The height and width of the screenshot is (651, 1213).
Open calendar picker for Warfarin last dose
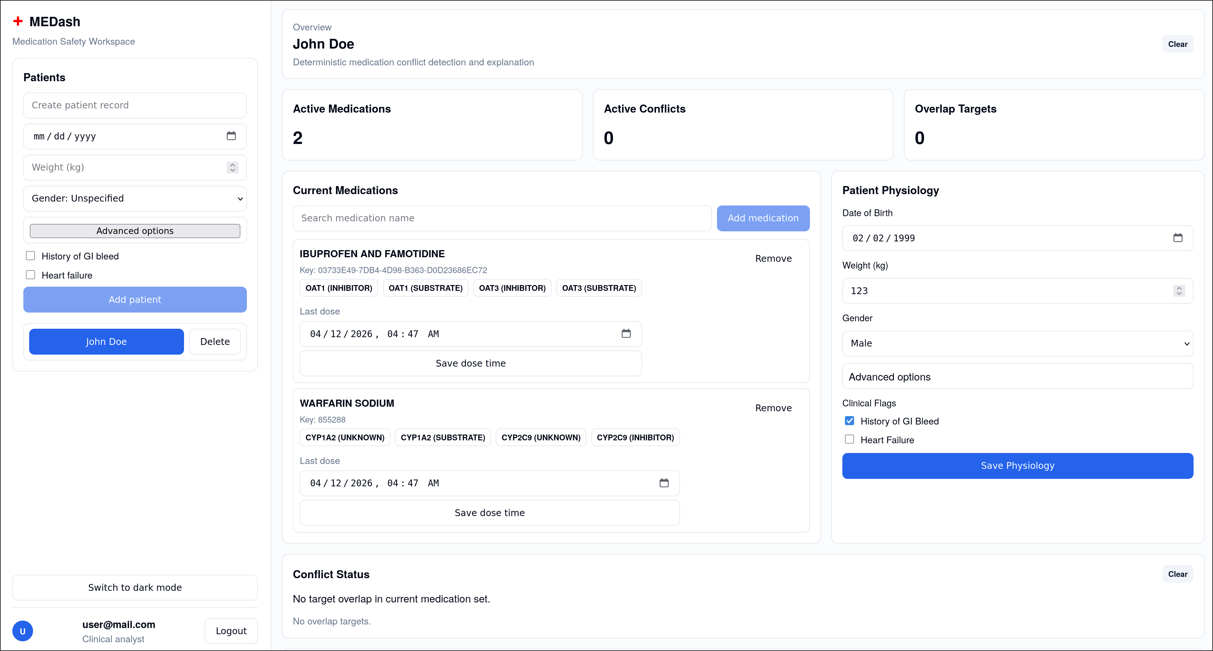(664, 483)
